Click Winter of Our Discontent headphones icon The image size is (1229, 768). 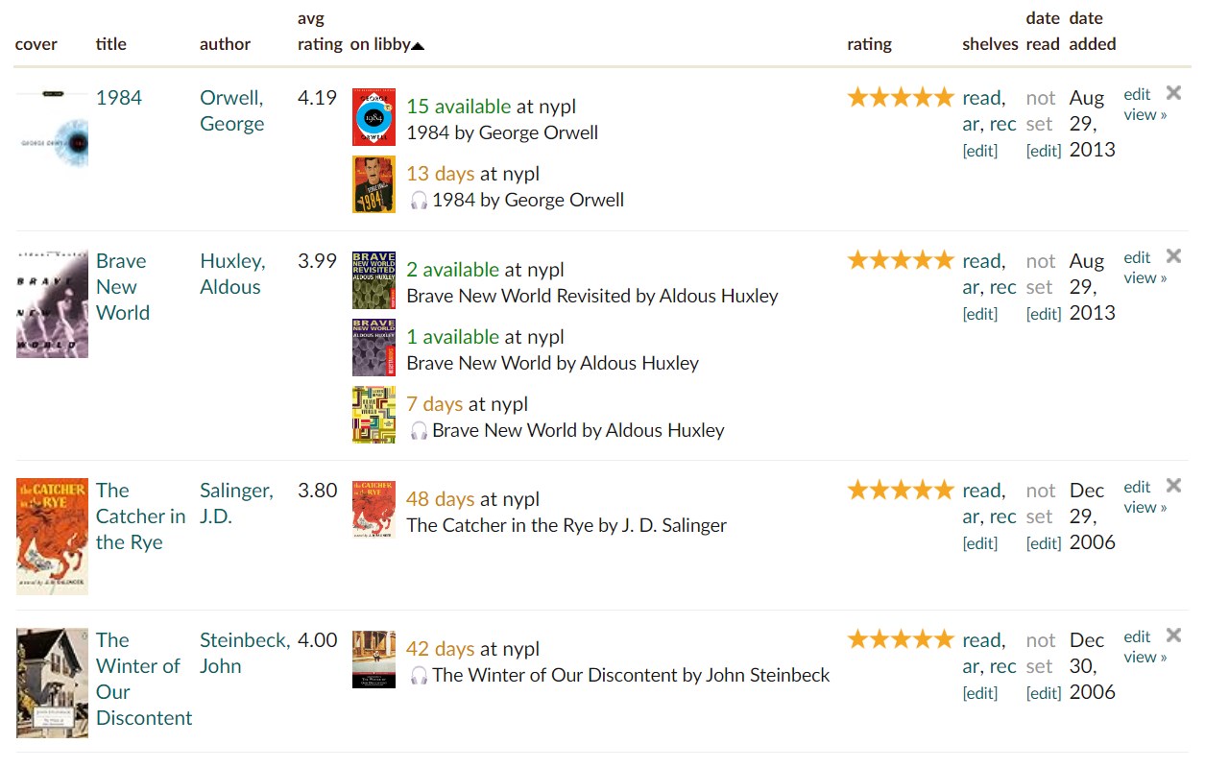(419, 676)
